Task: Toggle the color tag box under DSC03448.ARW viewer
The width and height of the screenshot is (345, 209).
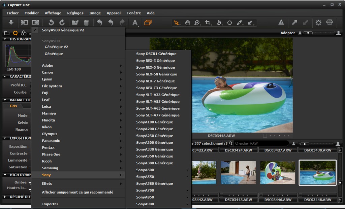Action: (265, 136)
